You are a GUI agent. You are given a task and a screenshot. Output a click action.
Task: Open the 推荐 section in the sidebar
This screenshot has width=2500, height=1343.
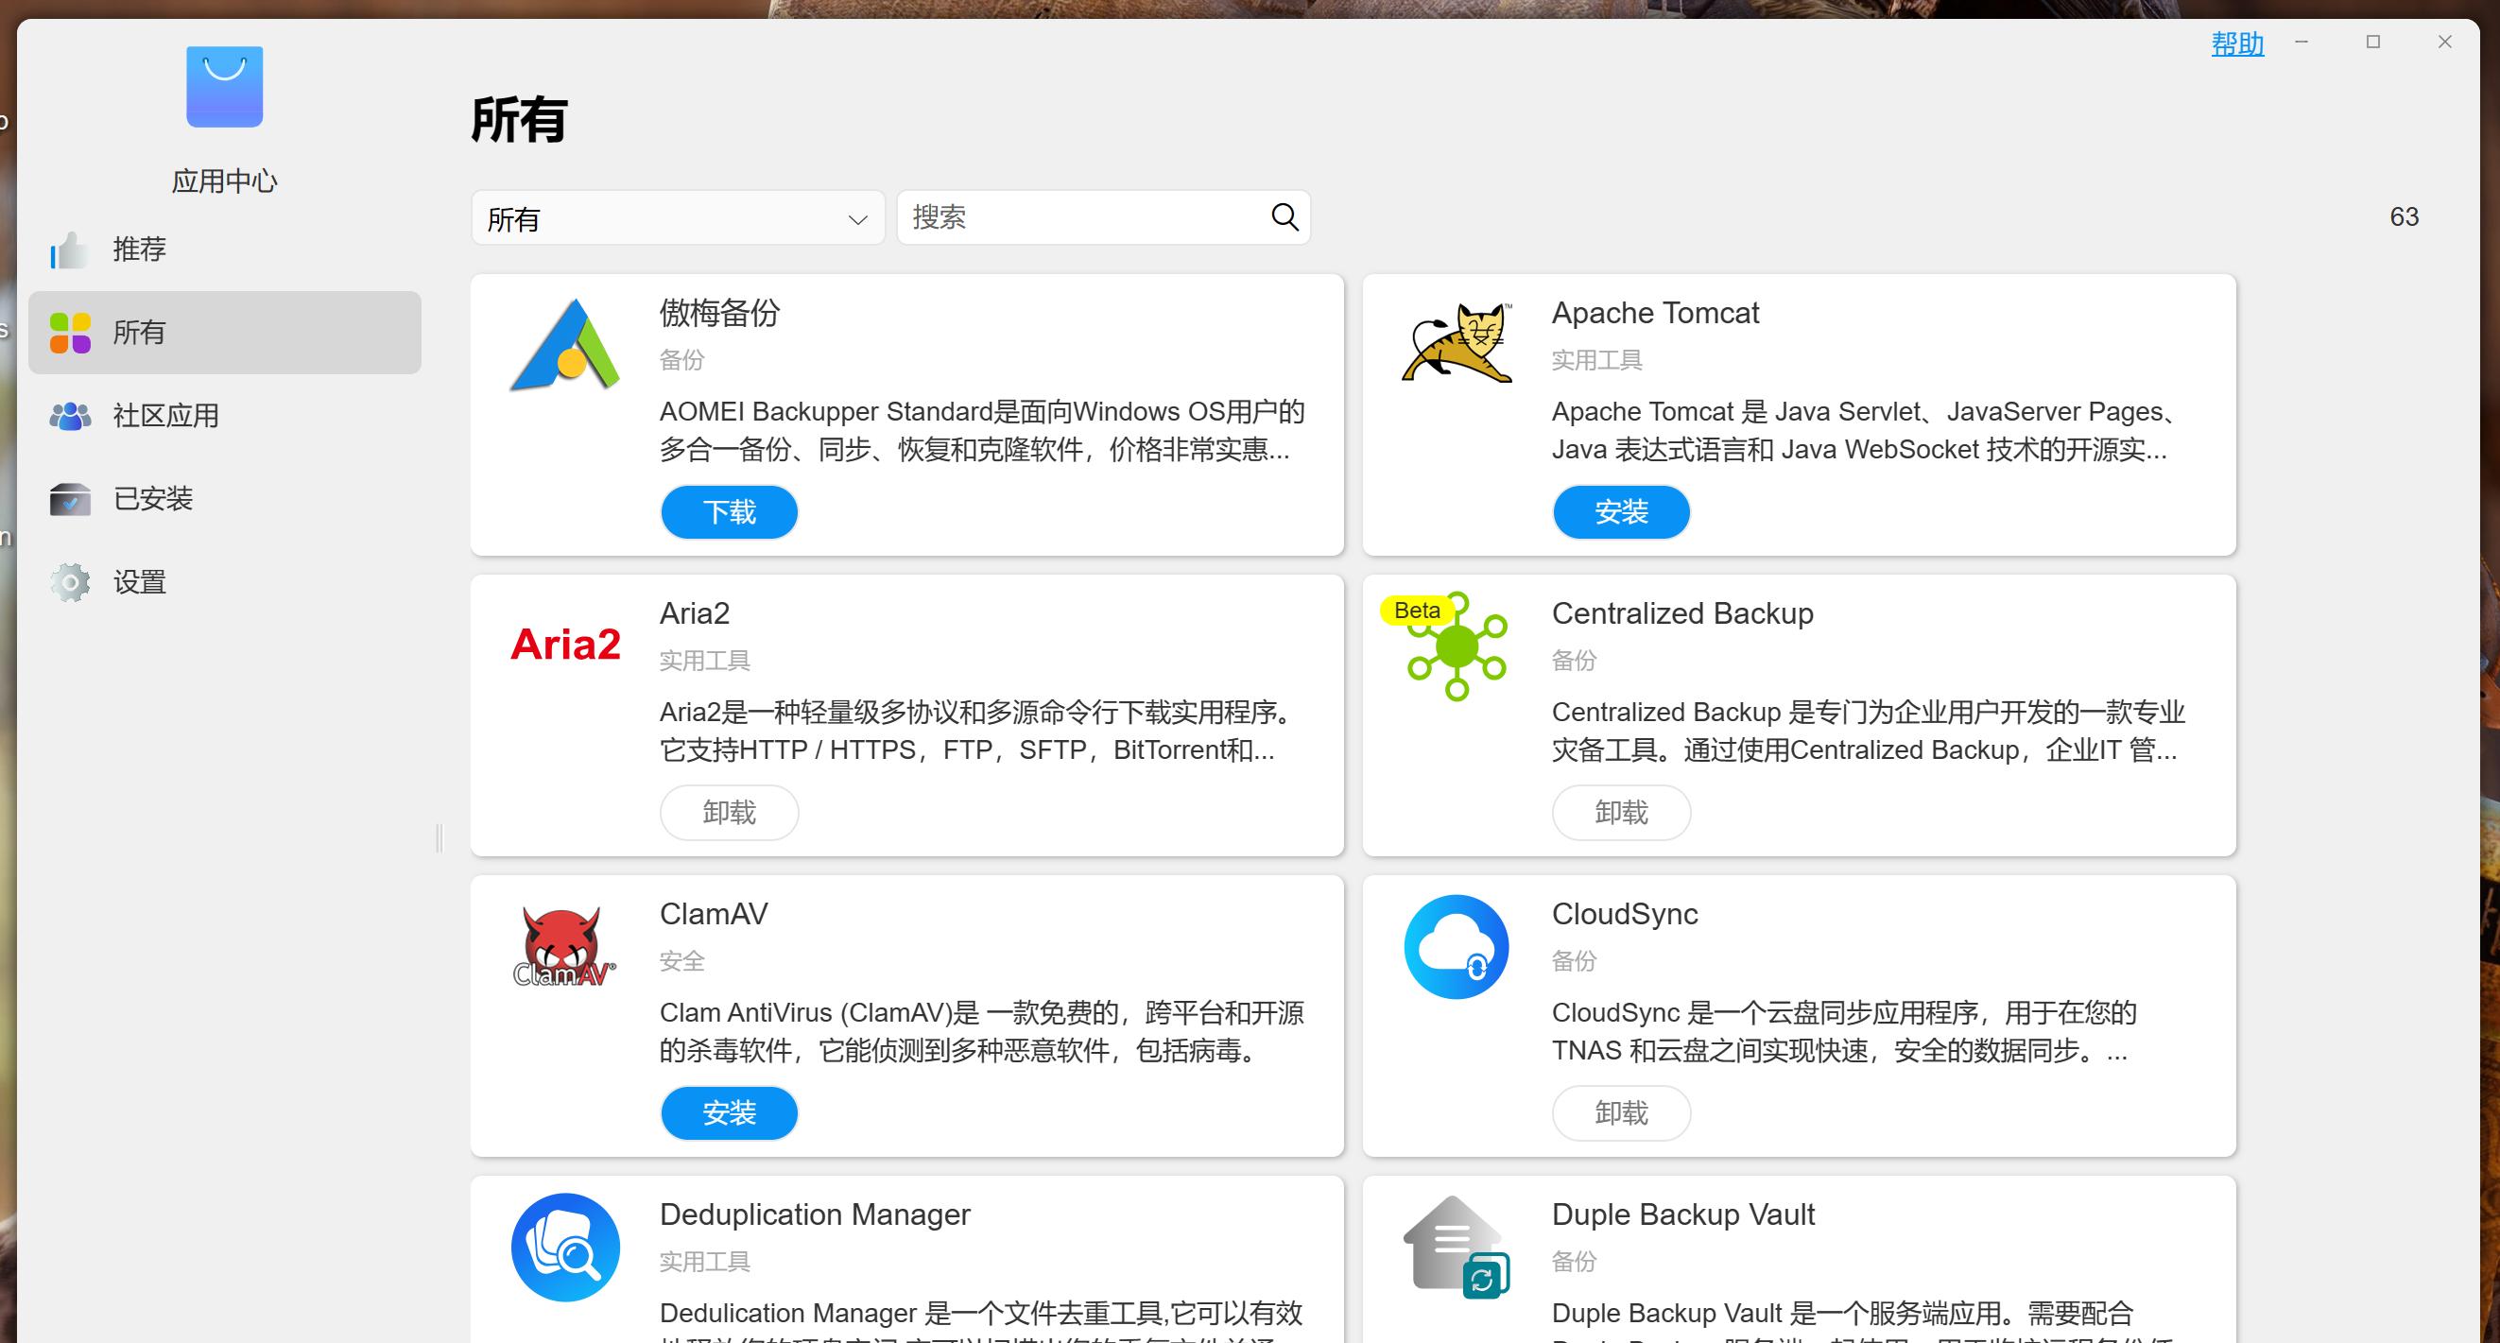(x=224, y=250)
